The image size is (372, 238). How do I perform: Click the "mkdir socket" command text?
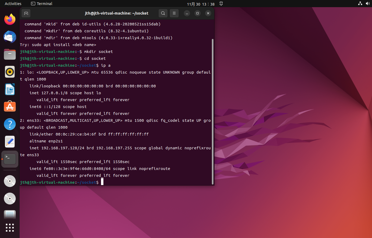pos(99,52)
